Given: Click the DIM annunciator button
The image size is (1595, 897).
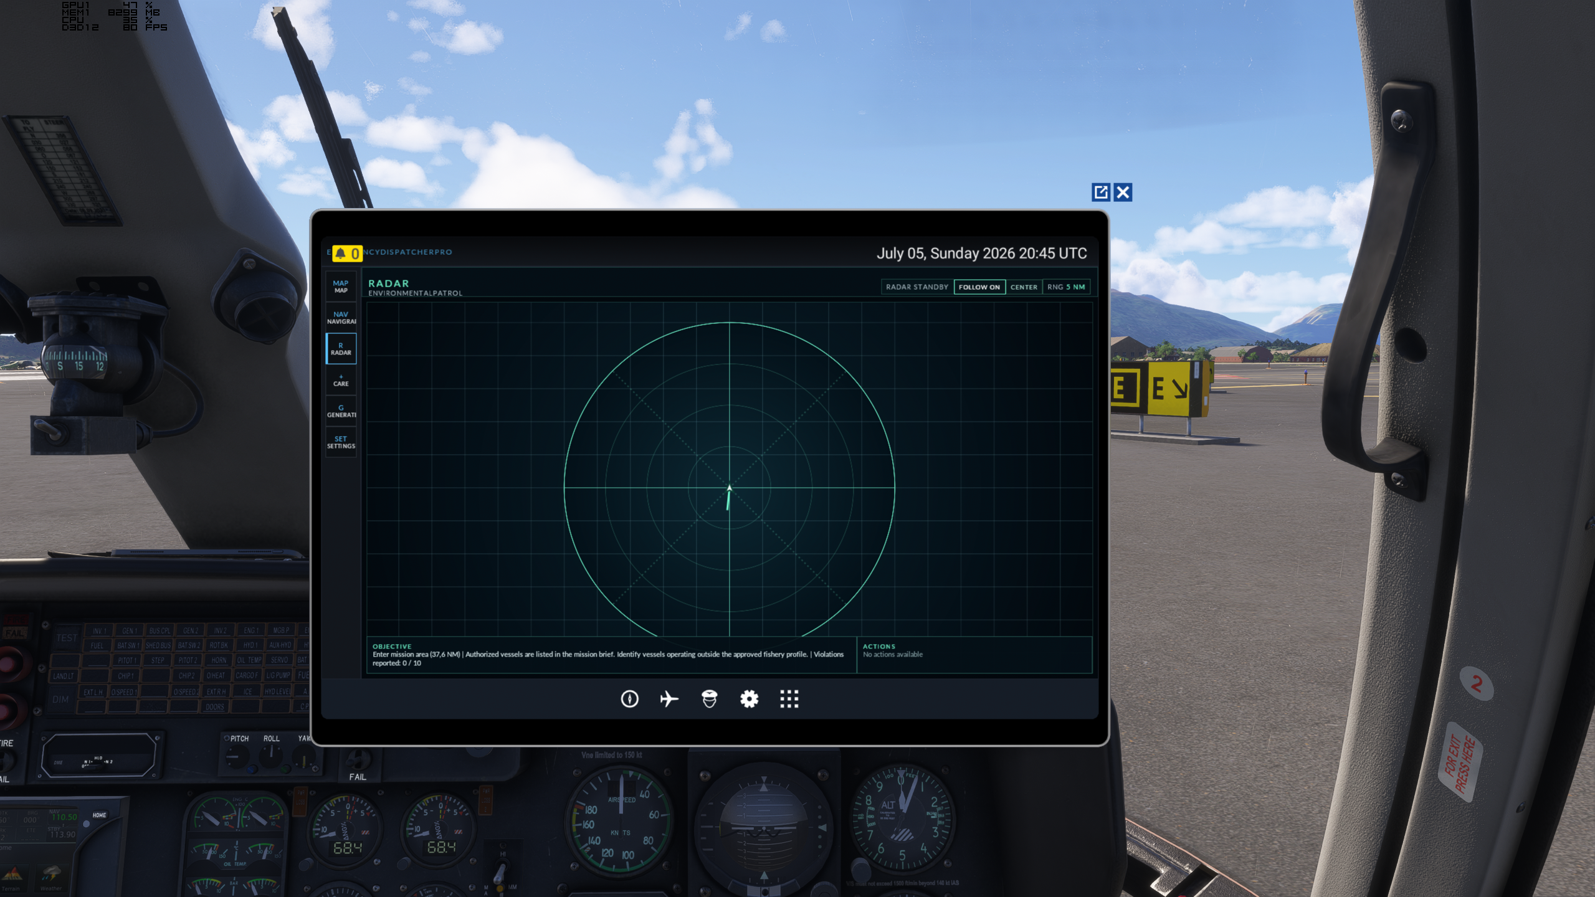Looking at the screenshot, I should [x=60, y=700].
